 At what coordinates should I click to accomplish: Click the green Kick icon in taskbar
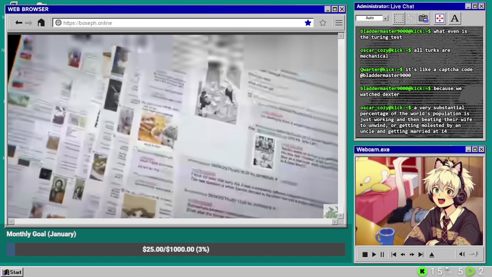coord(422,272)
